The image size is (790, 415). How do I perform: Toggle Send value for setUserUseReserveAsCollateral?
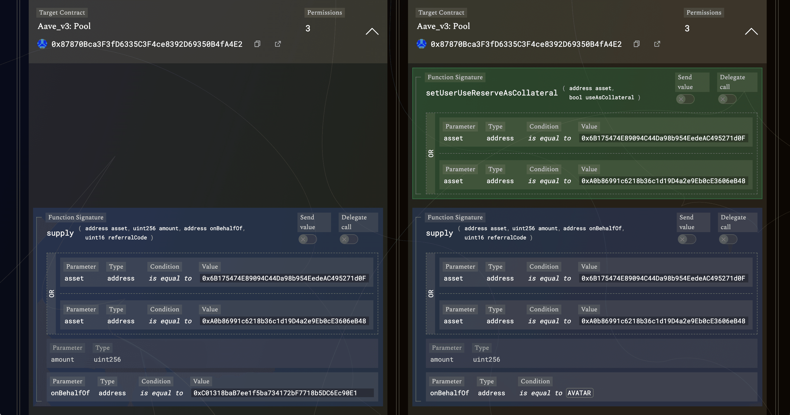pos(685,99)
